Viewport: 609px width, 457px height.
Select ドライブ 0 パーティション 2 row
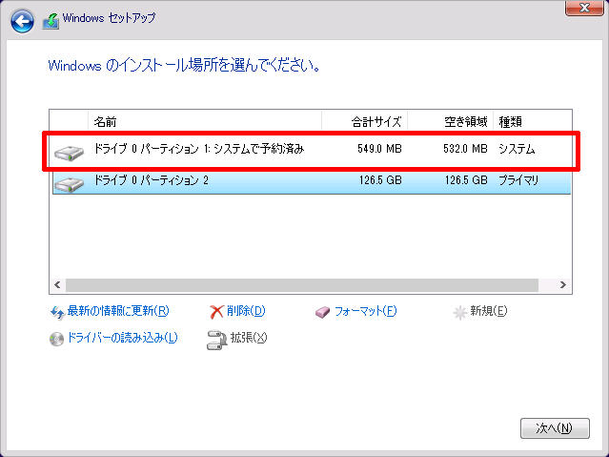[312, 182]
